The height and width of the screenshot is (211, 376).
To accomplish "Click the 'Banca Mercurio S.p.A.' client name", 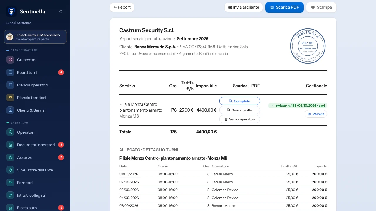I will coord(155,47).
